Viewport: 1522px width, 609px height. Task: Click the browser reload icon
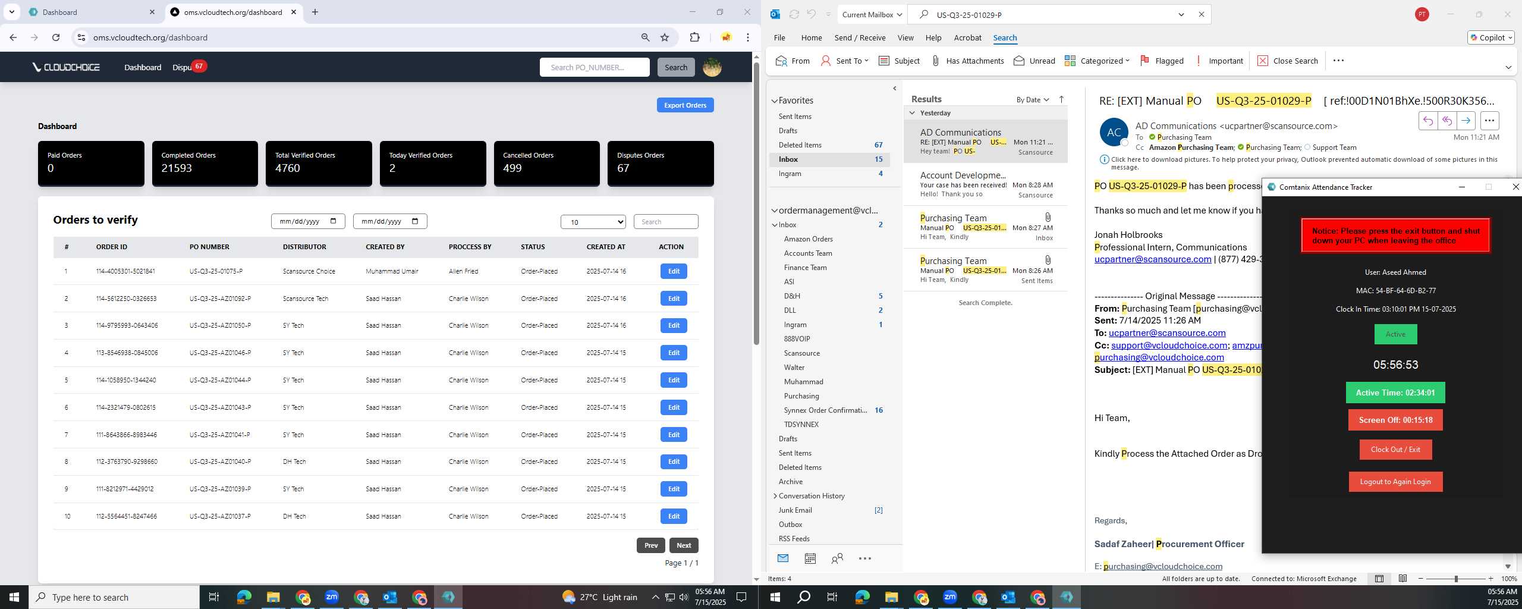click(56, 37)
